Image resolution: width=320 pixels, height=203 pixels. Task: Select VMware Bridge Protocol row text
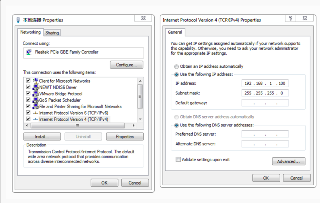coord(61,94)
